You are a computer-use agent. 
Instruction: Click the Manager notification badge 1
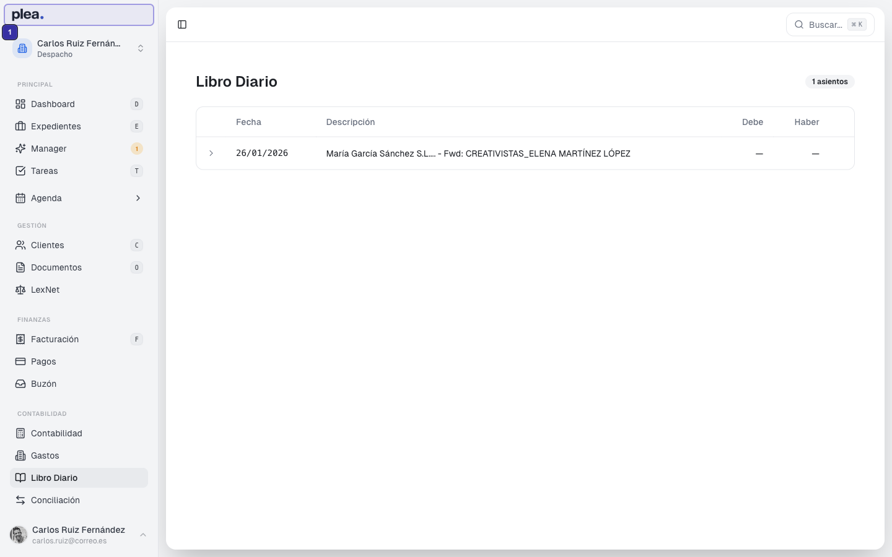click(x=137, y=149)
